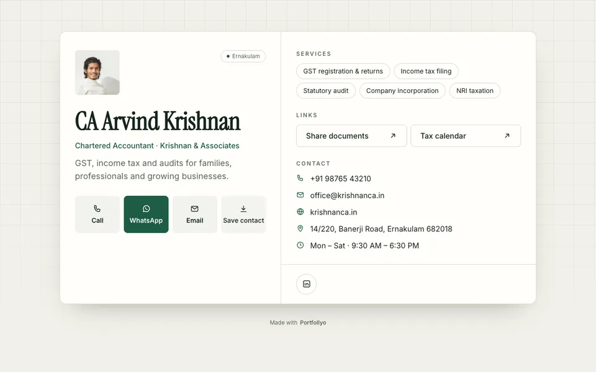Select Company incorporation tag

pyautogui.click(x=402, y=91)
